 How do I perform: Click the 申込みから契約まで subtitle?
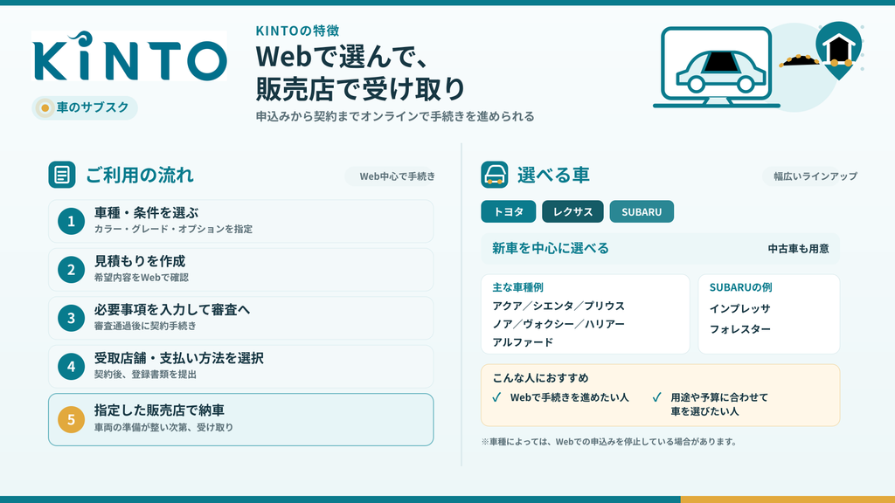click(x=395, y=116)
